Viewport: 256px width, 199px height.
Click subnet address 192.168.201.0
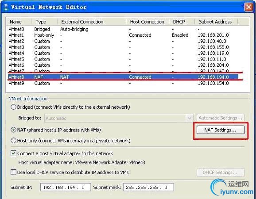click(213, 35)
